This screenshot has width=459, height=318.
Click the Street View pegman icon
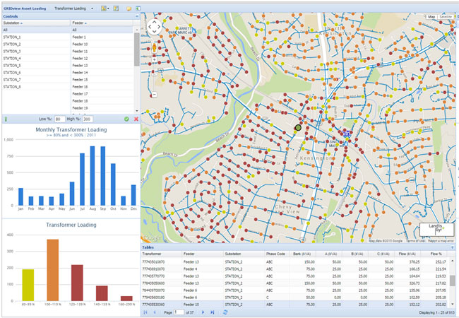[154, 47]
